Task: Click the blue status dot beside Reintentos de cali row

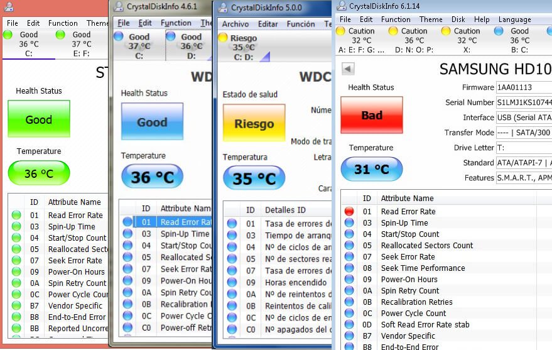Action: 232,305
